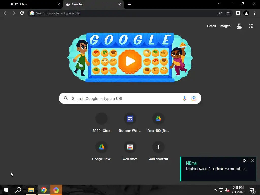The height and width of the screenshot is (195, 260).
Task: Open the Android System update notification text
Action: (216, 169)
